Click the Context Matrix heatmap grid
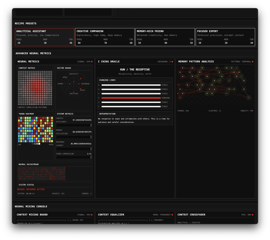Image resolution: width=270 pixels, height=240 pixels. click(35, 88)
